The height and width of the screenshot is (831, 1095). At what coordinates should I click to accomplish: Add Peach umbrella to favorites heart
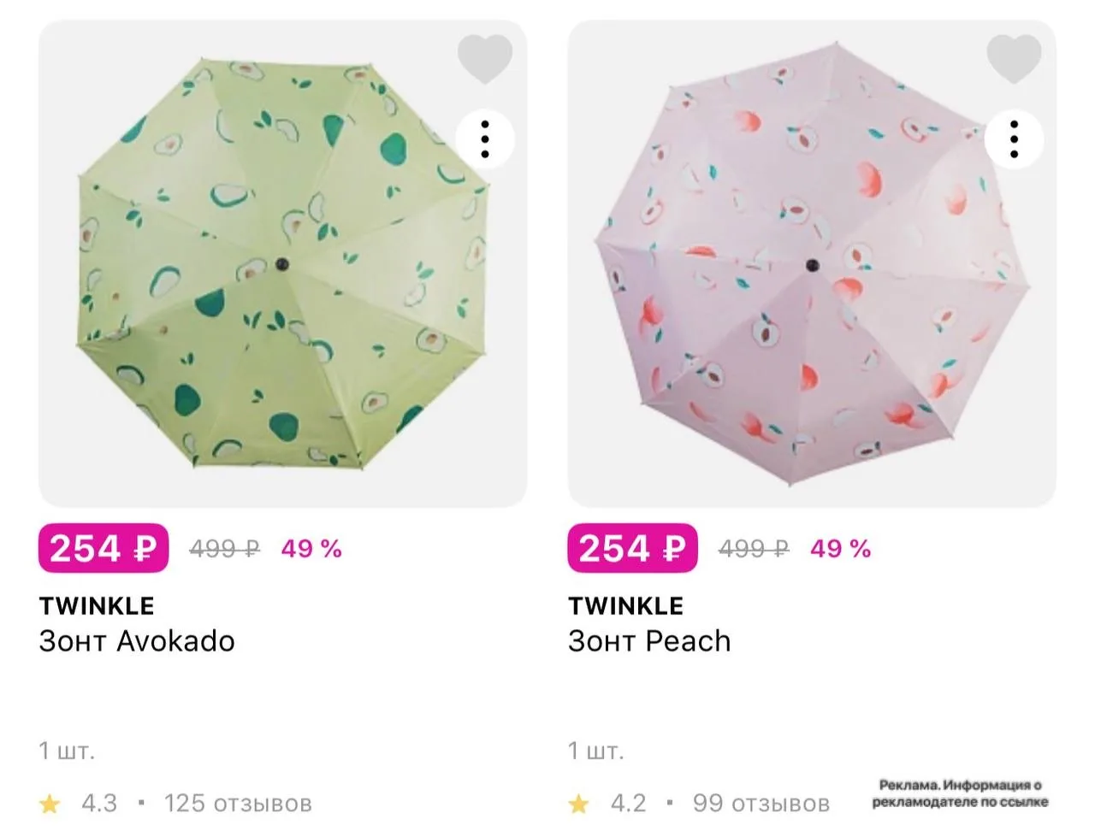coord(1015,58)
